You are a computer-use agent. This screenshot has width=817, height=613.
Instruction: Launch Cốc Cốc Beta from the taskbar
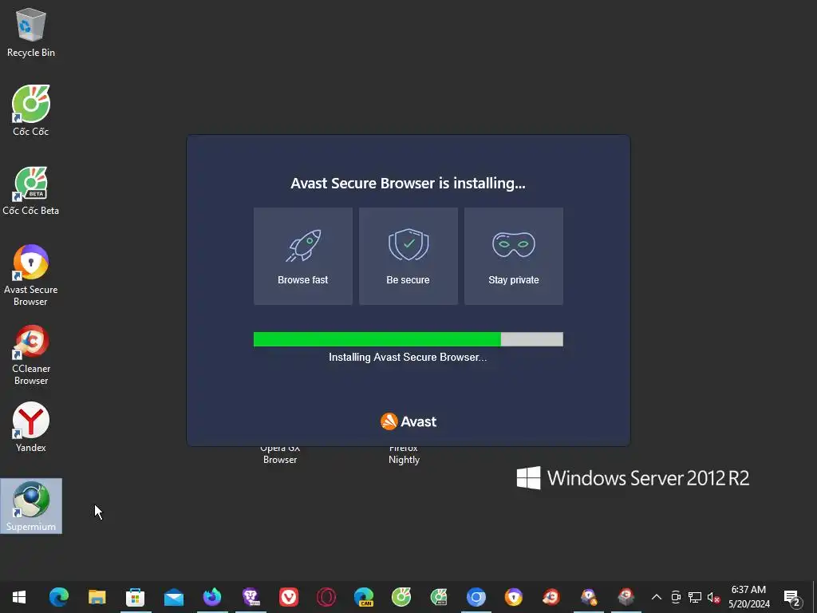pyautogui.click(x=439, y=597)
